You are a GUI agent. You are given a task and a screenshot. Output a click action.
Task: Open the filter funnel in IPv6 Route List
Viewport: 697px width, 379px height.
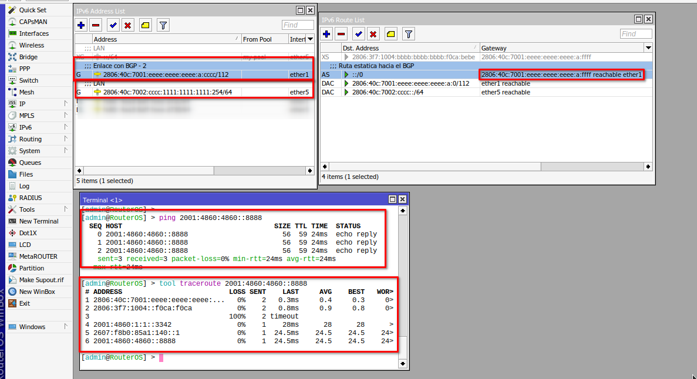tap(409, 34)
